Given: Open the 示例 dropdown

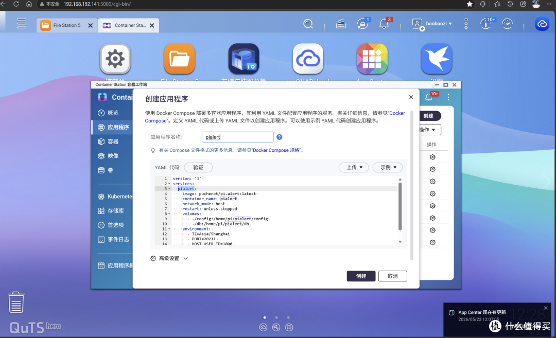Looking at the screenshot, I should click(x=388, y=167).
